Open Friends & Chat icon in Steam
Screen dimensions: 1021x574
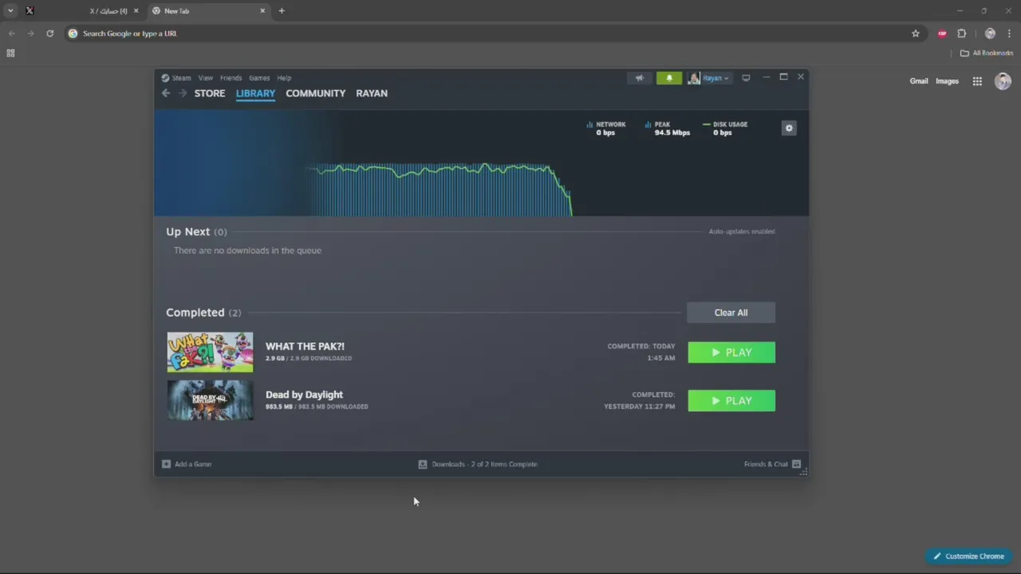coord(796,464)
